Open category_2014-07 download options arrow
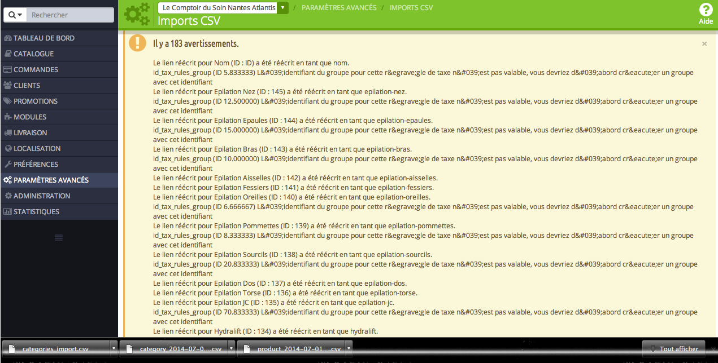The width and height of the screenshot is (718, 363). pos(232,349)
